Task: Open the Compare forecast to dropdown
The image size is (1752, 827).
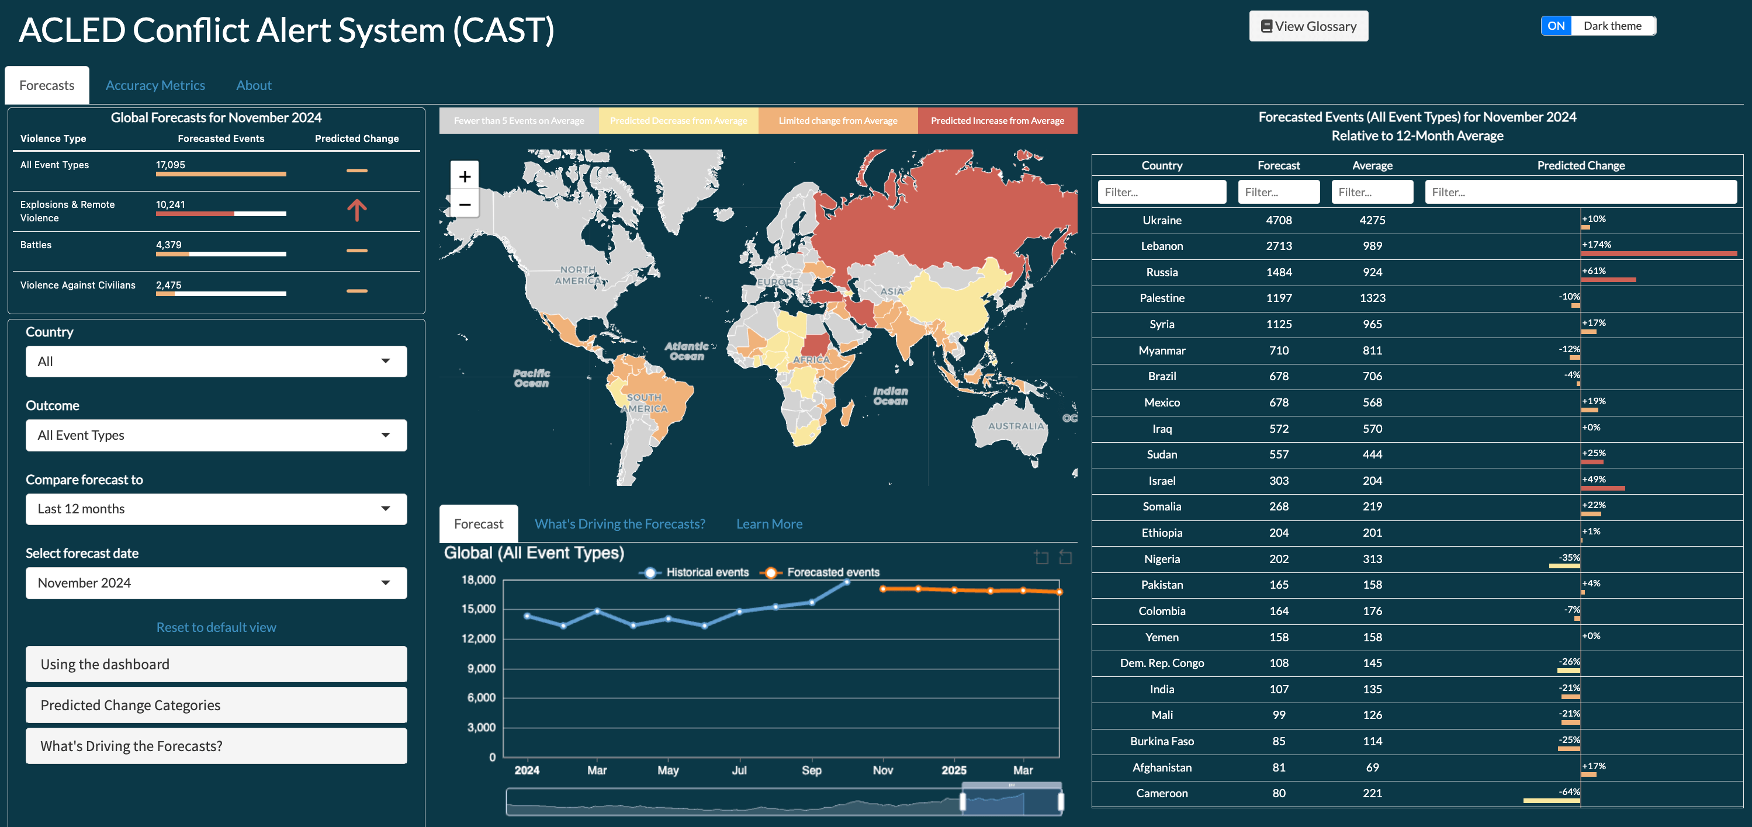Action: (216, 509)
